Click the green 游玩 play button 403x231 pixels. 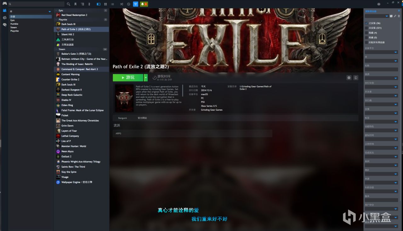tap(128, 78)
